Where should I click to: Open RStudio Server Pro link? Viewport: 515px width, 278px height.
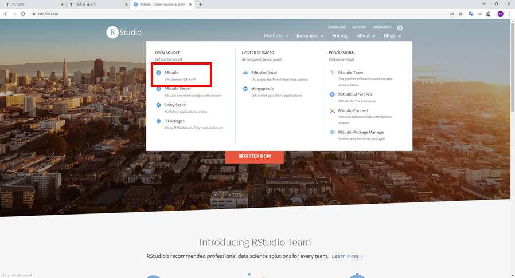click(x=355, y=94)
